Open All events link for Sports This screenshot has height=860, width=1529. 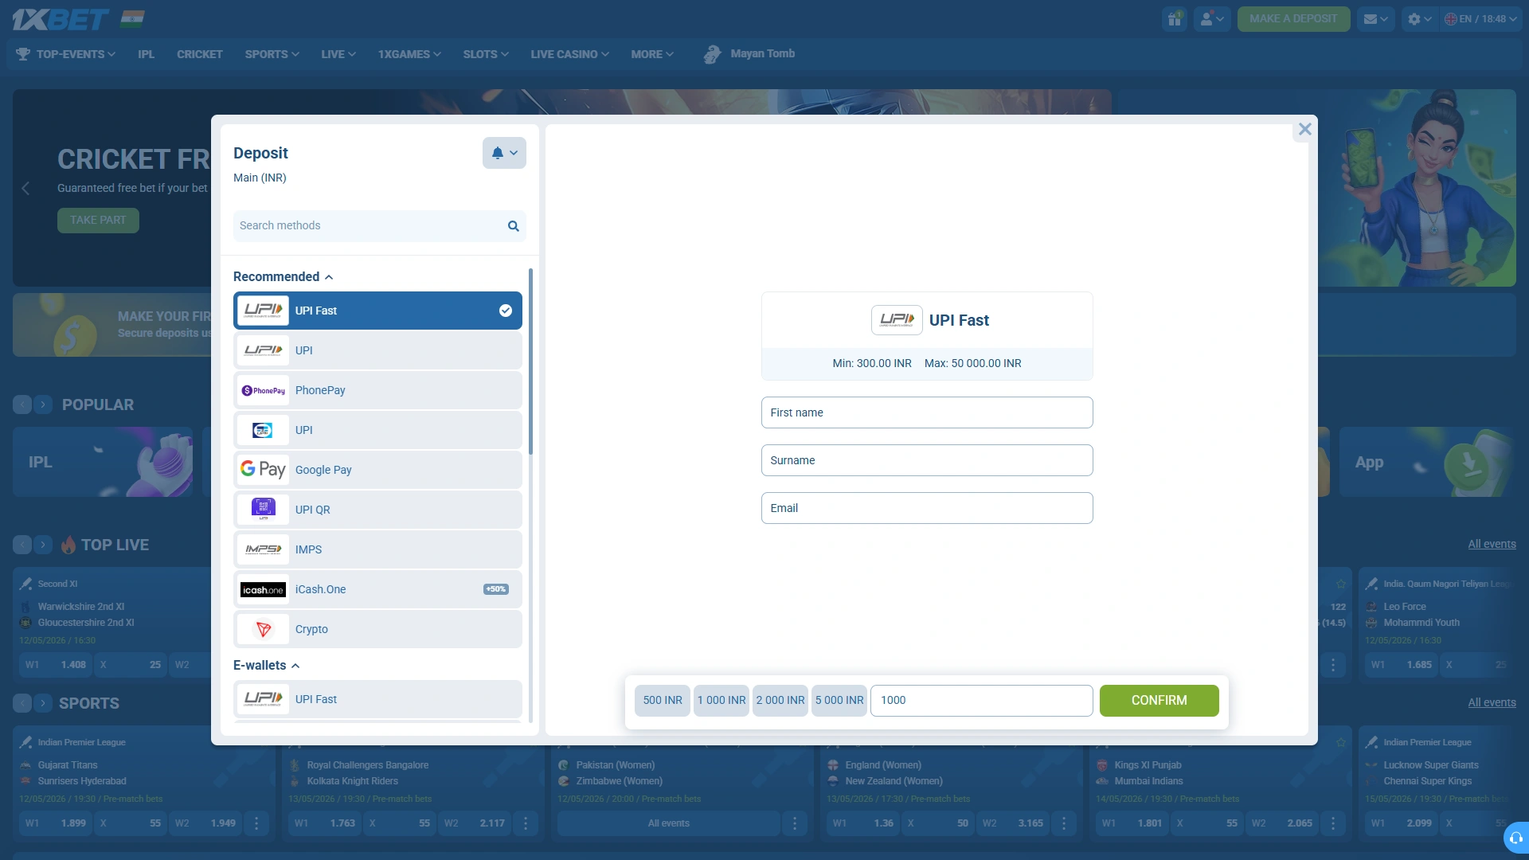[1492, 703]
